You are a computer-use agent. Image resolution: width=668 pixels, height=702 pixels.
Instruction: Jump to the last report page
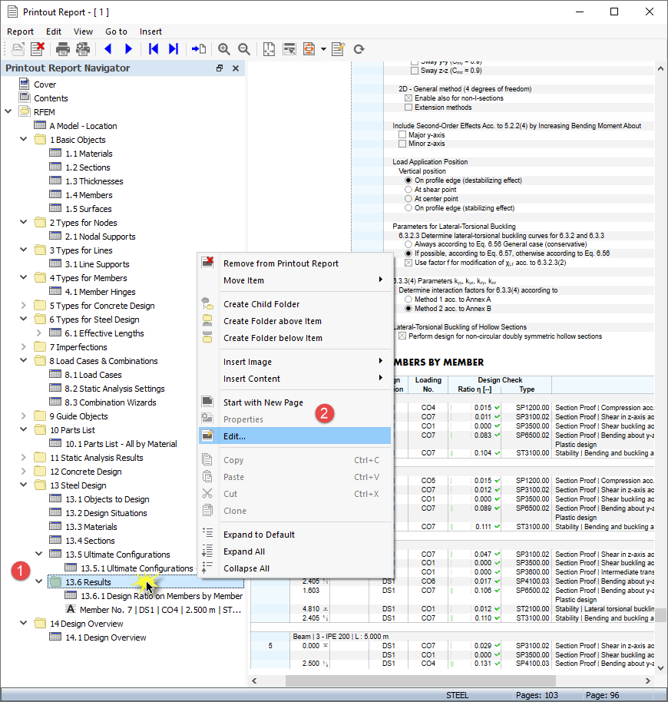(x=173, y=49)
